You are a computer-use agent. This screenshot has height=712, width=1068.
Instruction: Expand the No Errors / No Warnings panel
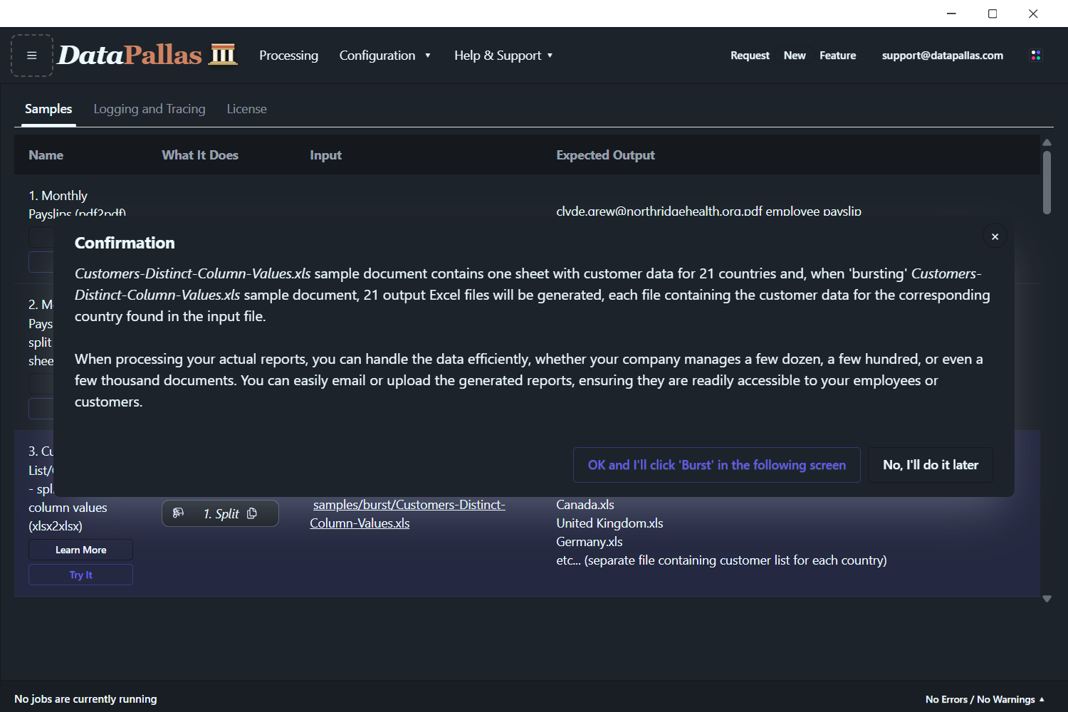(x=985, y=699)
